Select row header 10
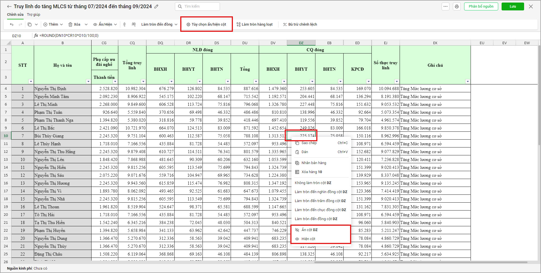The height and width of the screenshot is (273, 541). click(6, 136)
